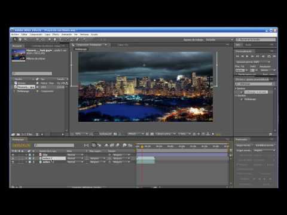The width and height of the screenshot is (287, 215).
Task: Open first layer's blending mode dropdown
Action: tap(75, 155)
